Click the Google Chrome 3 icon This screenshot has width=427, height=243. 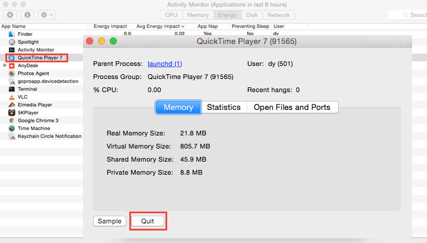click(x=12, y=120)
